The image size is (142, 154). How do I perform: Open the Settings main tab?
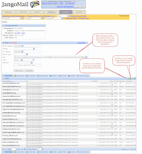79,12
